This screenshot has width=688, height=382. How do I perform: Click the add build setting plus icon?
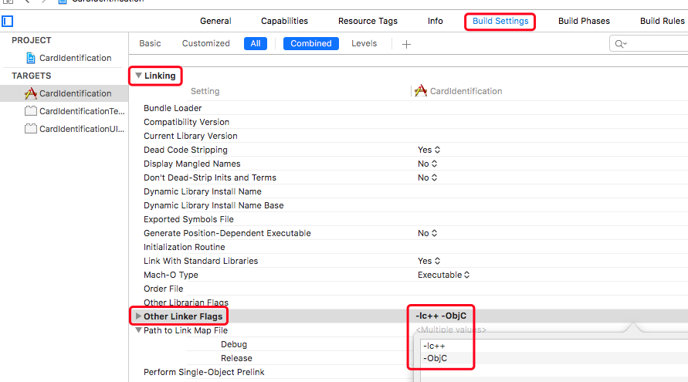tap(406, 44)
